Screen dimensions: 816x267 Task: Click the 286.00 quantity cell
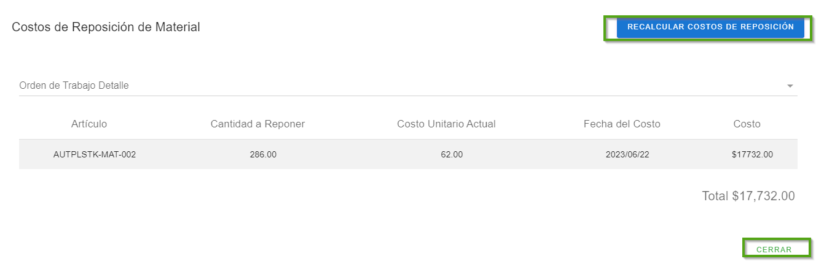click(x=263, y=154)
